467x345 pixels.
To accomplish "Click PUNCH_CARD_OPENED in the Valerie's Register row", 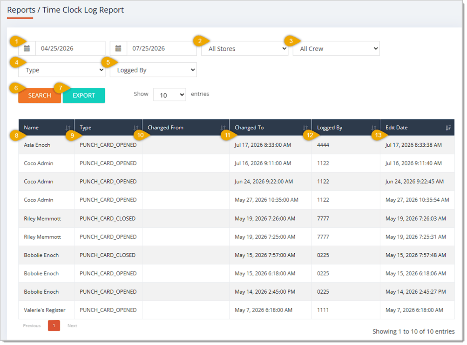I will (108, 311).
